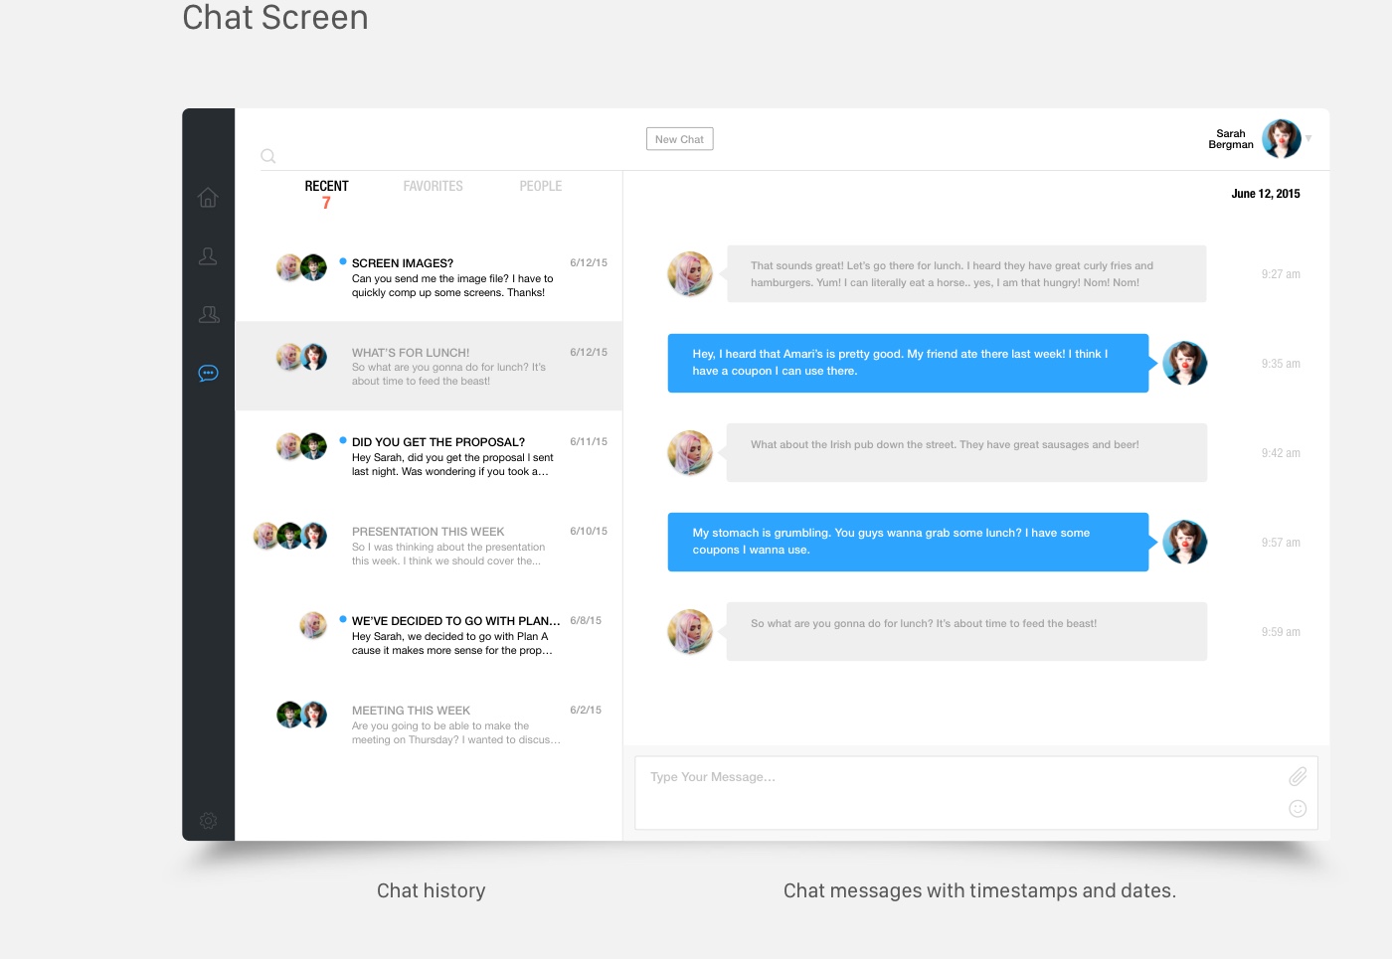1392x959 pixels.
Task: Click the home icon in sidebar
Action: coord(208,198)
